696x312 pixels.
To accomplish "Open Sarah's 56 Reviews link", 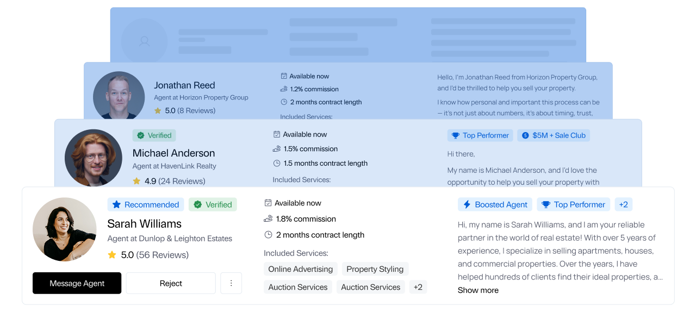I will coord(162,255).
